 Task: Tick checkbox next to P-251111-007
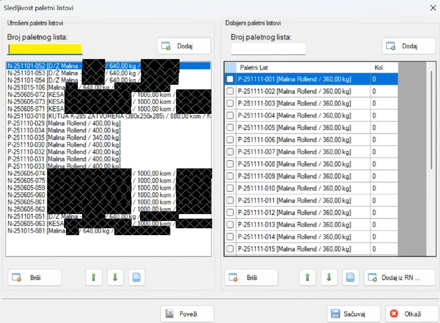pos(230,152)
